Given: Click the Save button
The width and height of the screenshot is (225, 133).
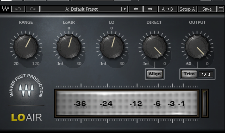Looking at the screenshot, I should pyautogui.click(x=207, y=9).
